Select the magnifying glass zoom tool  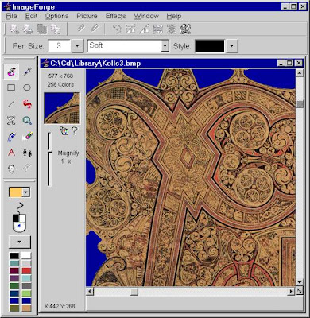coord(27,121)
